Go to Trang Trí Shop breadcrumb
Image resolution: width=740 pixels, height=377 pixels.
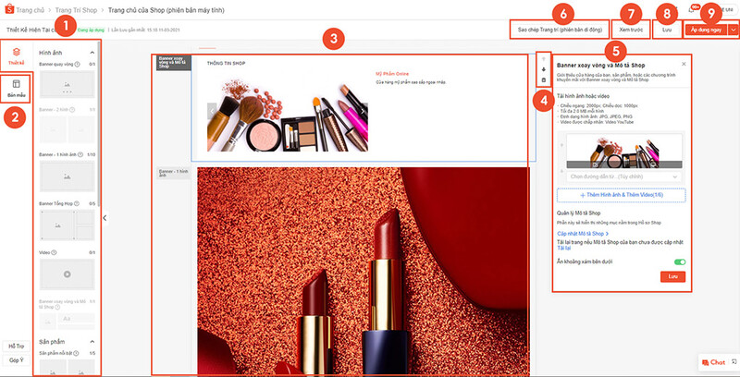[78, 9]
